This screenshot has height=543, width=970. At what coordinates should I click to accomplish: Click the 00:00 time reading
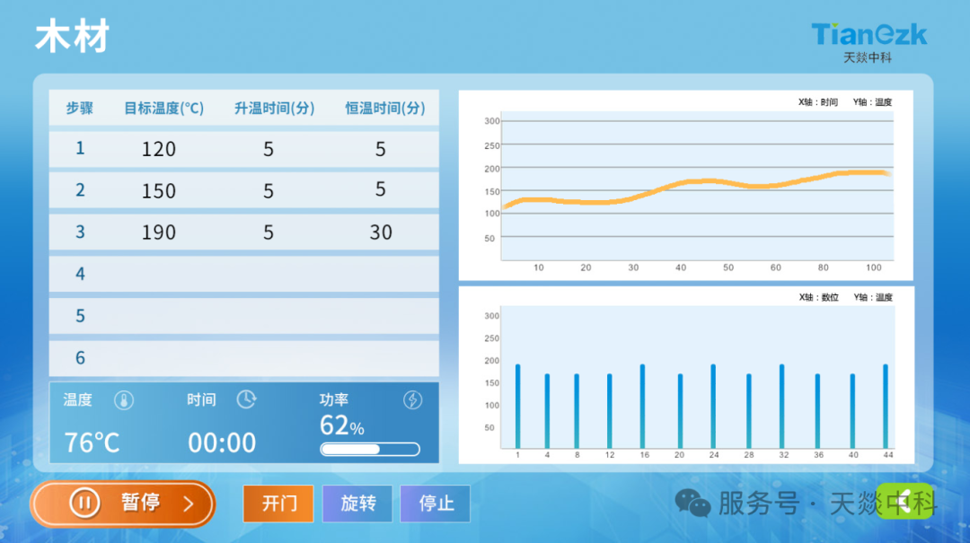tap(222, 442)
